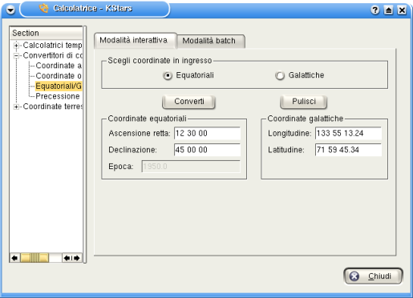This screenshot has height=298, width=413.
Task: Click the X icon on Chiudi button
Action: pos(354,276)
